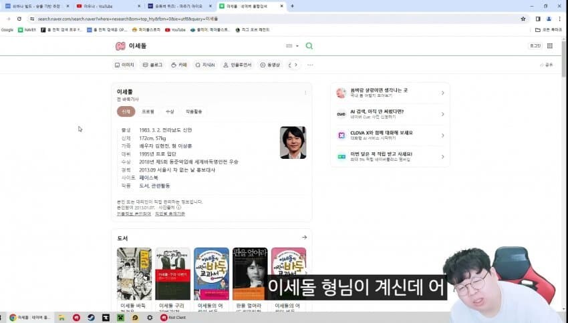Click the 이세돌 profile portrait photo
568x323 pixels.
(293, 143)
